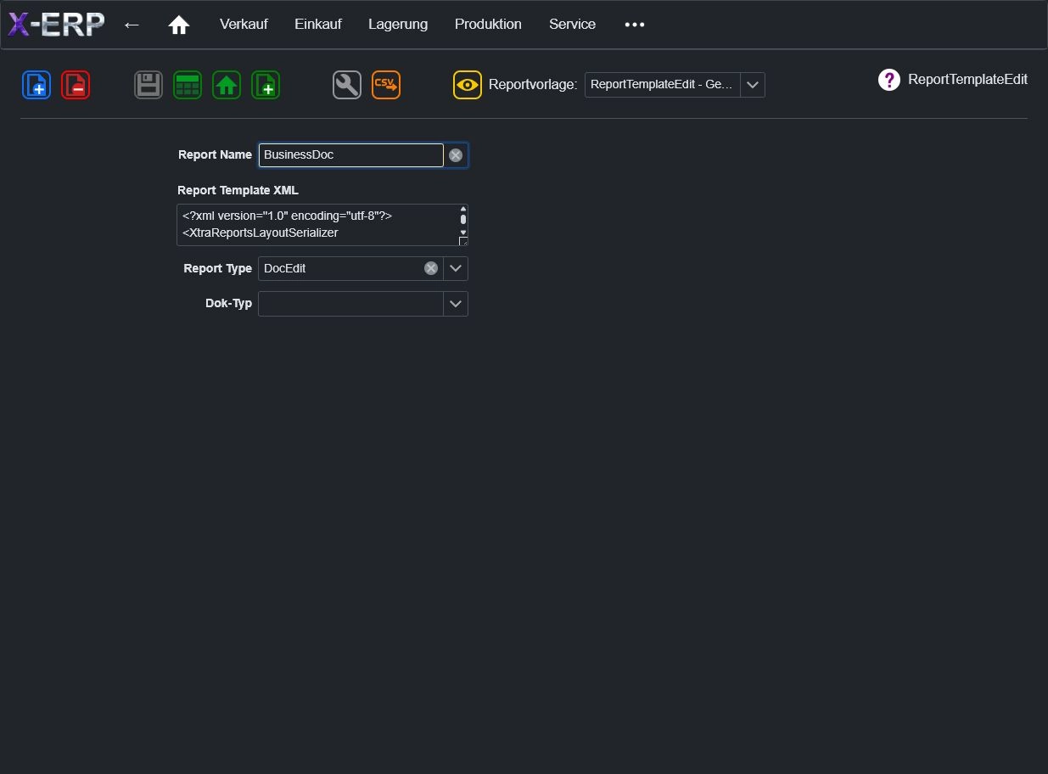
Task: Clear the Report Type value
Action: [431, 268]
